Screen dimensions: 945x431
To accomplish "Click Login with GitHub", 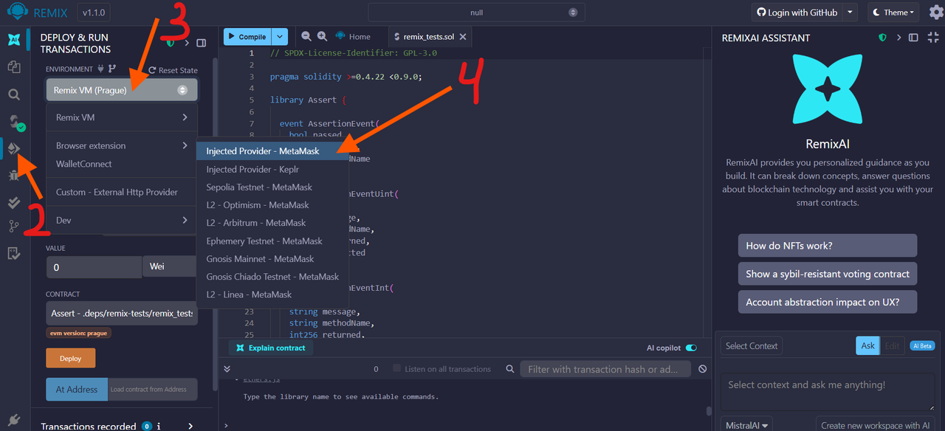I will pos(796,13).
